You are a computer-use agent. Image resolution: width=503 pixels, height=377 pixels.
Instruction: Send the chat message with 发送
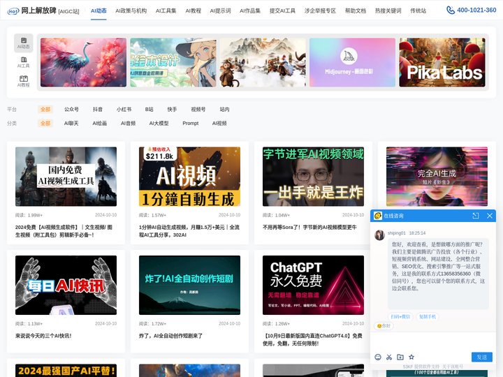[482, 357]
